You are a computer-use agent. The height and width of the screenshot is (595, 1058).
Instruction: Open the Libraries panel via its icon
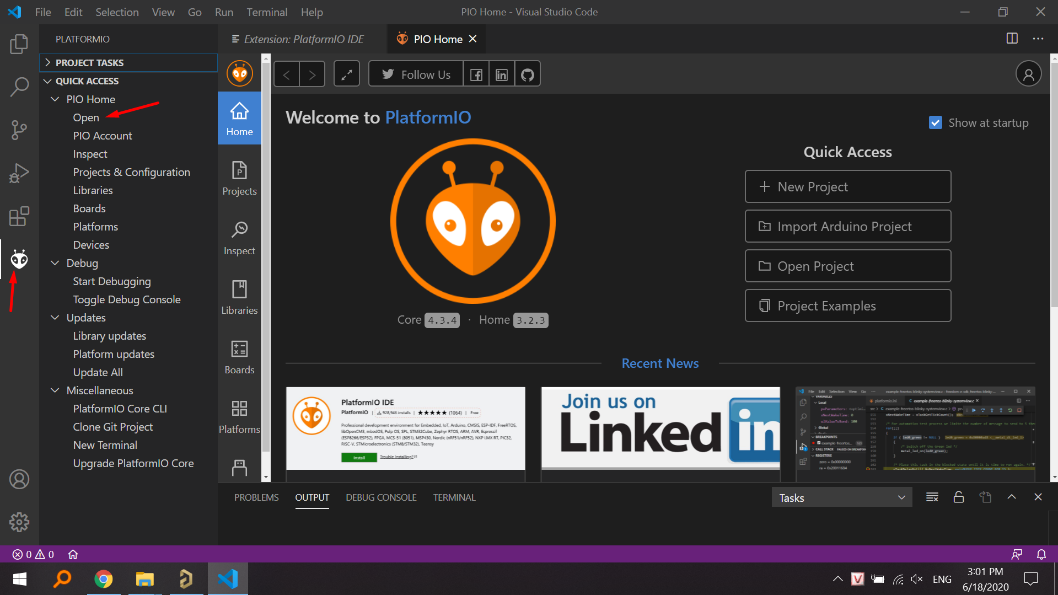click(239, 297)
